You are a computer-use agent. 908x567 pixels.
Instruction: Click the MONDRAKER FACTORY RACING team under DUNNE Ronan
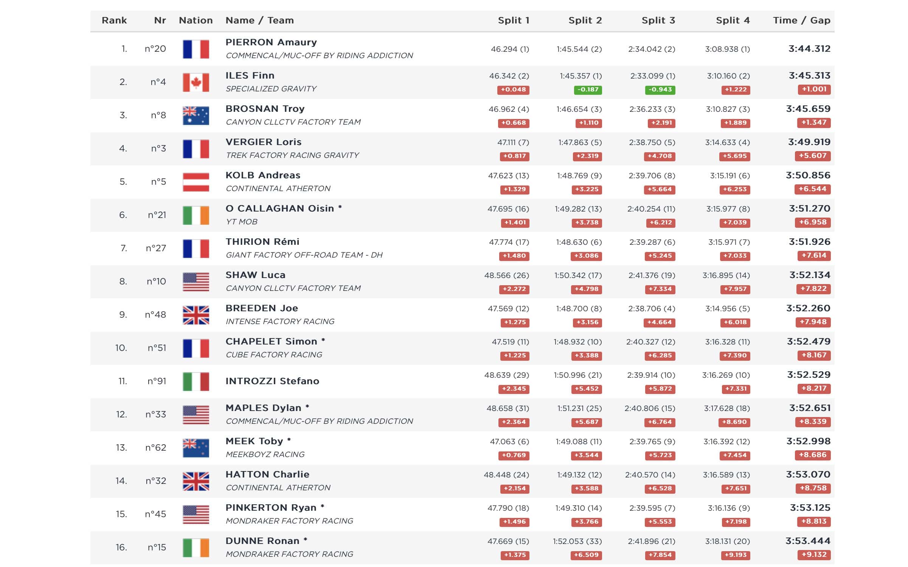tap(289, 554)
